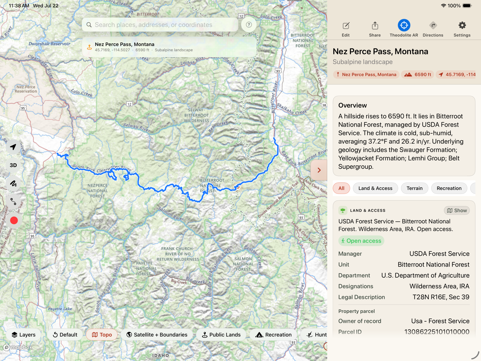Tap the Subalpine landscape subtitle

point(363,62)
